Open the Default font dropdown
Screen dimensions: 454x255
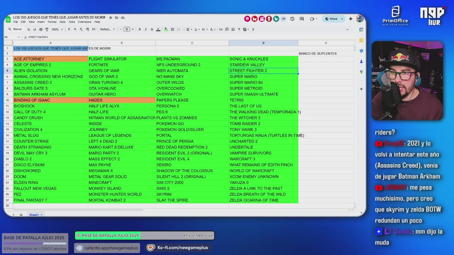[107, 29]
